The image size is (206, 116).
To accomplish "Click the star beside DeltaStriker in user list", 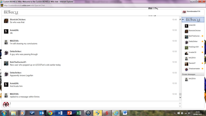I will [202, 42].
